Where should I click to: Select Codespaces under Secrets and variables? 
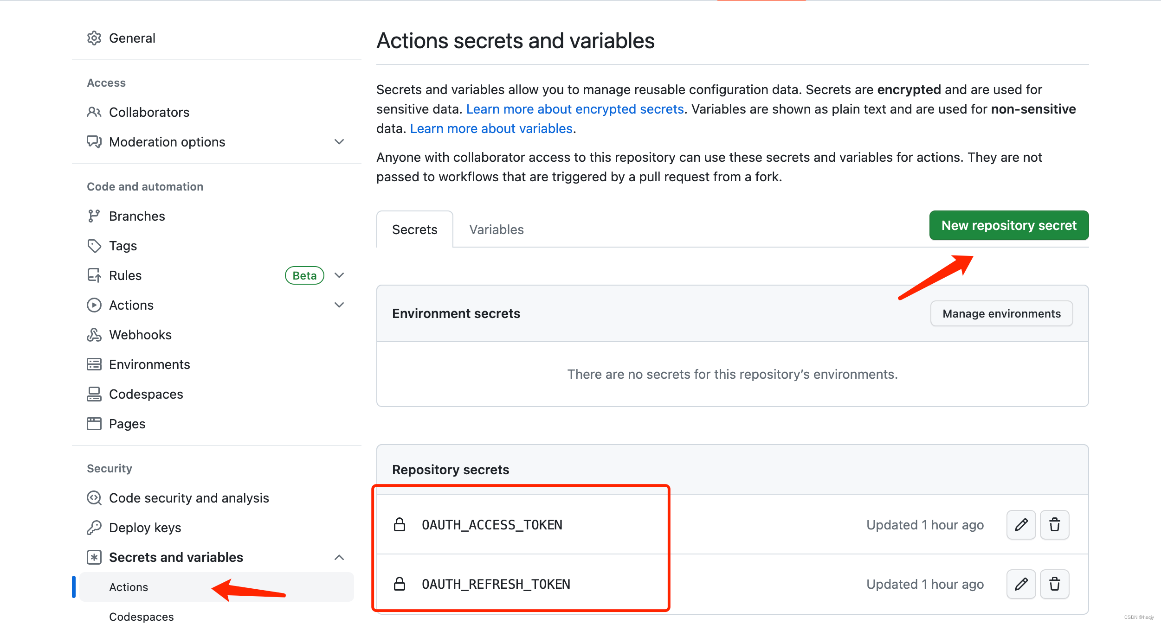click(142, 617)
